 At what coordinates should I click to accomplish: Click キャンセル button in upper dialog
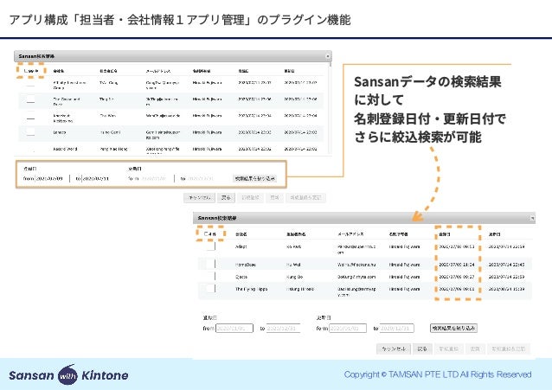199,197
